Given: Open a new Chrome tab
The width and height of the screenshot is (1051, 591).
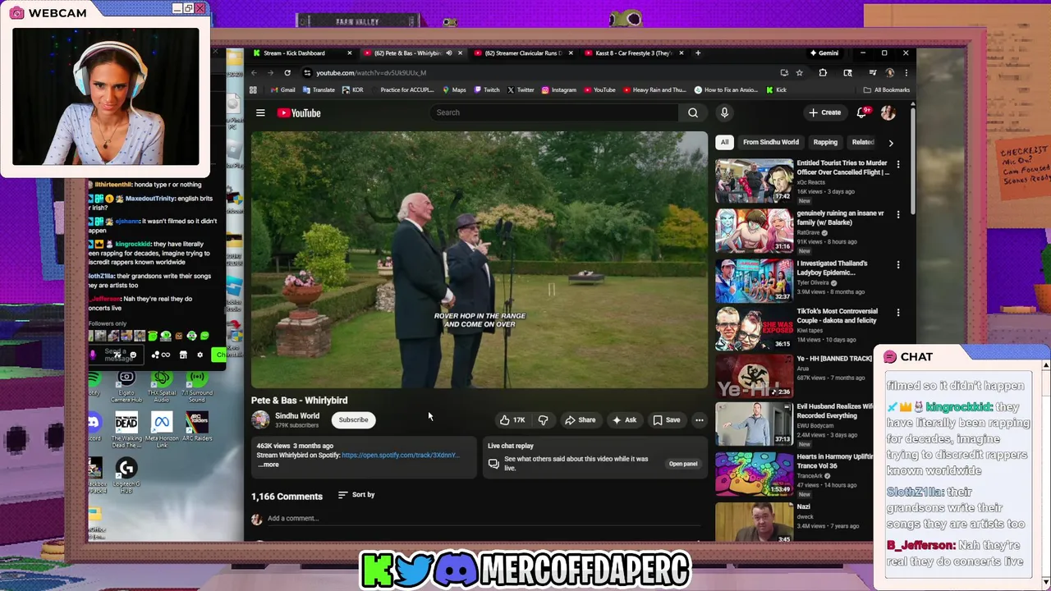Looking at the screenshot, I should click(x=698, y=53).
